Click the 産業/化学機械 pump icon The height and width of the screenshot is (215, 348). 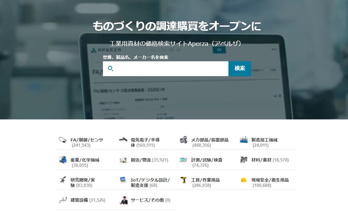[x=63, y=160]
